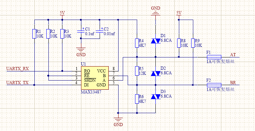Click the GND symbol at the bottom of the schematic

coord(118,122)
